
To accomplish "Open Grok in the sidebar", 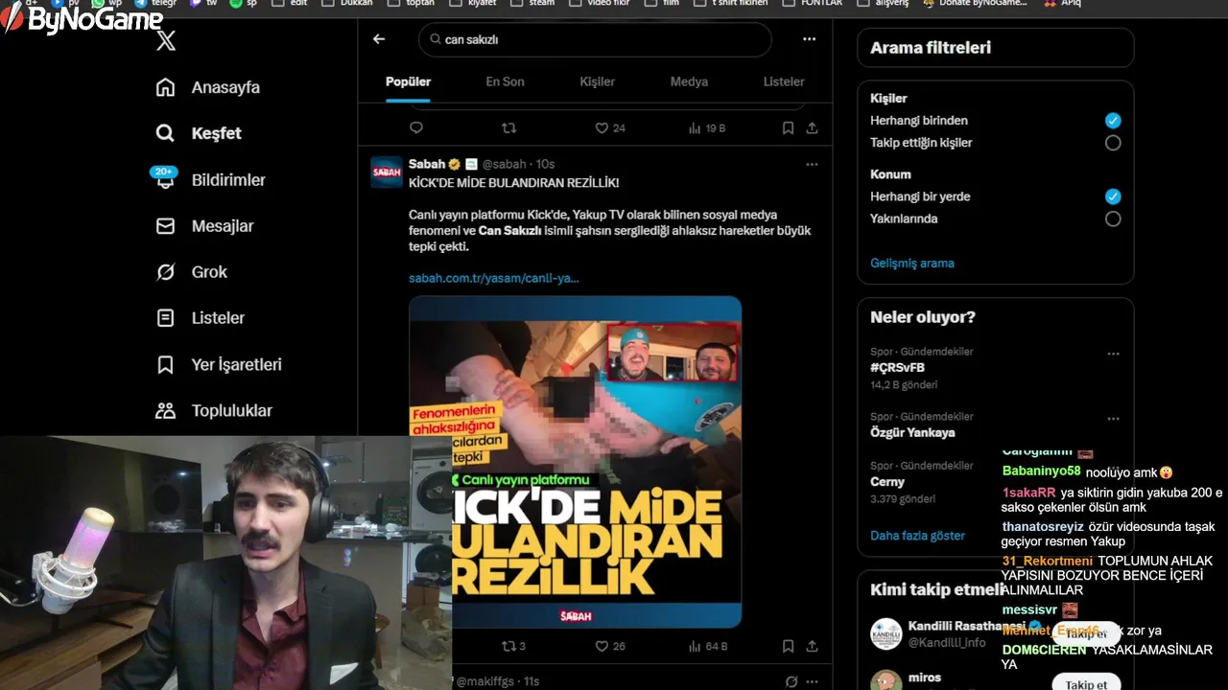I will tap(209, 272).
